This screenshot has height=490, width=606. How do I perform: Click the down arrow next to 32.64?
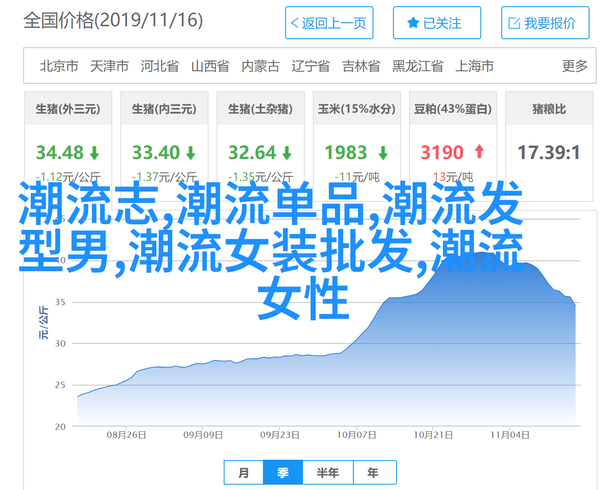287,153
